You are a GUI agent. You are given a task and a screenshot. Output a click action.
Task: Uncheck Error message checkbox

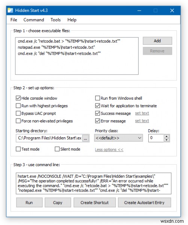pyautogui.click(x=97, y=121)
